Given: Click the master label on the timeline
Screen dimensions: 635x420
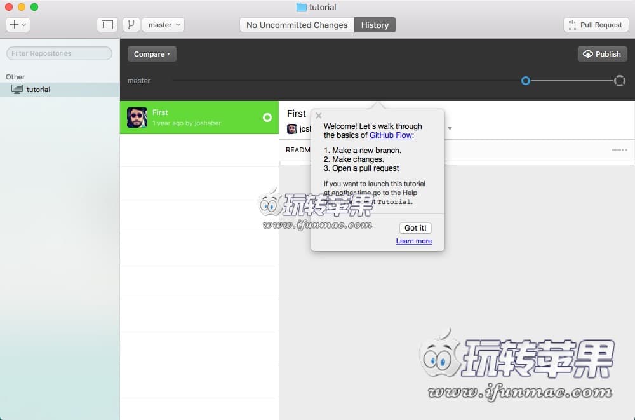Looking at the screenshot, I should click(139, 81).
